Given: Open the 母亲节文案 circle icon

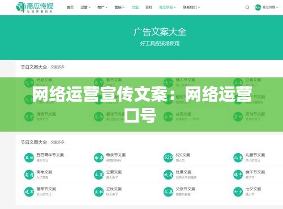Looking at the screenshot, I should pos(98,158).
